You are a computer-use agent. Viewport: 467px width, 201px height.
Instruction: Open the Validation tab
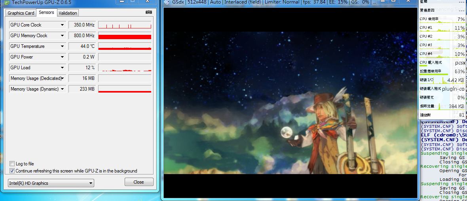[68, 13]
